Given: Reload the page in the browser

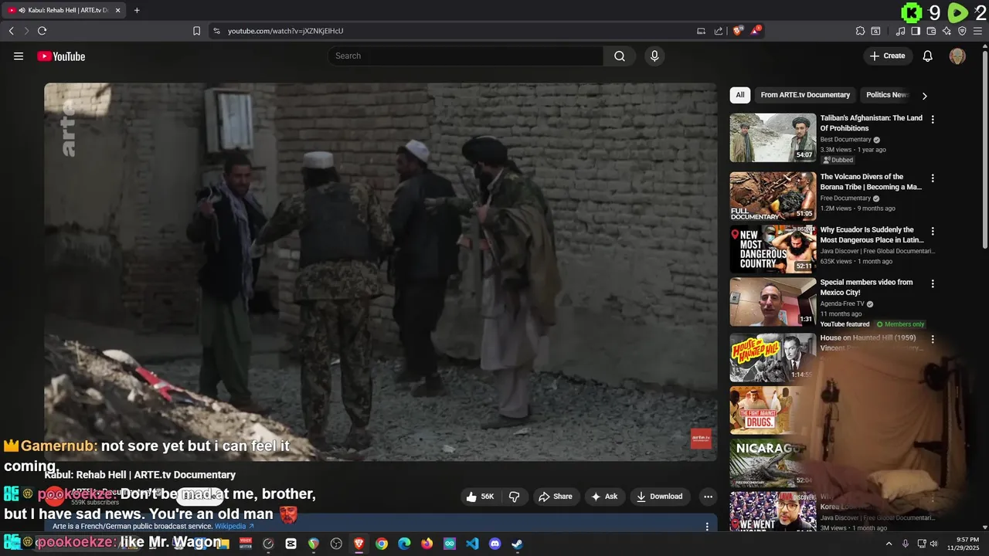Looking at the screenshot, I should click(x=42, y=31).
